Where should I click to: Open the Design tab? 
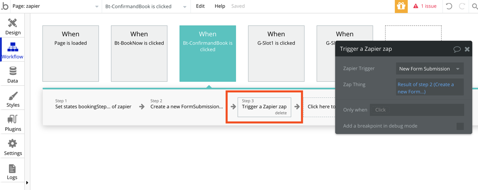pos(13,26)
